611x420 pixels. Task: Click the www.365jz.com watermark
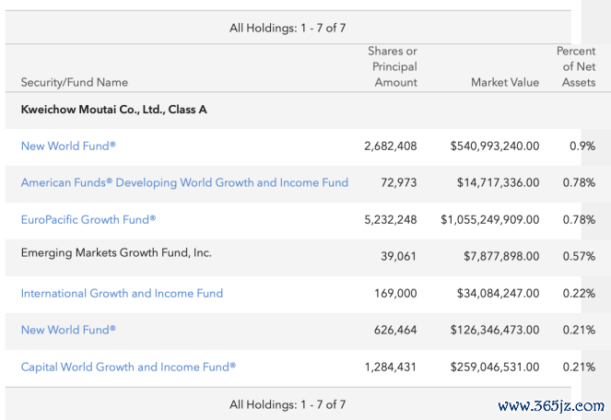[x=551, y=406]
